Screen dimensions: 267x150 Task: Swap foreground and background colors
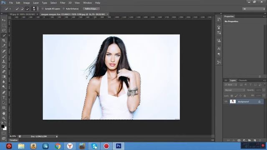(x=5, y=122)
